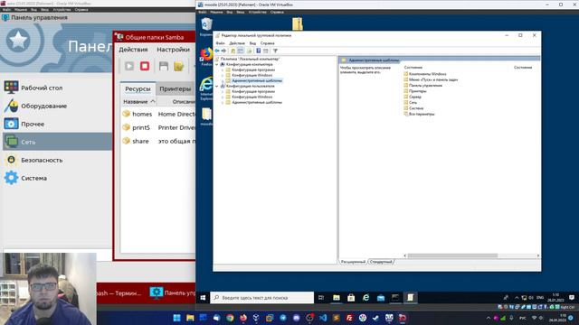The image size is (579, 325).
Task: Expand Конфигурация Windows under Конфигурация компьютера
Action: [x=223, y=75]
